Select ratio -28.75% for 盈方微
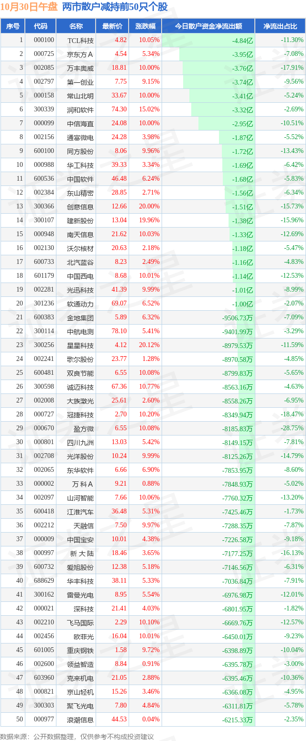306x741 pixels. 292,428
